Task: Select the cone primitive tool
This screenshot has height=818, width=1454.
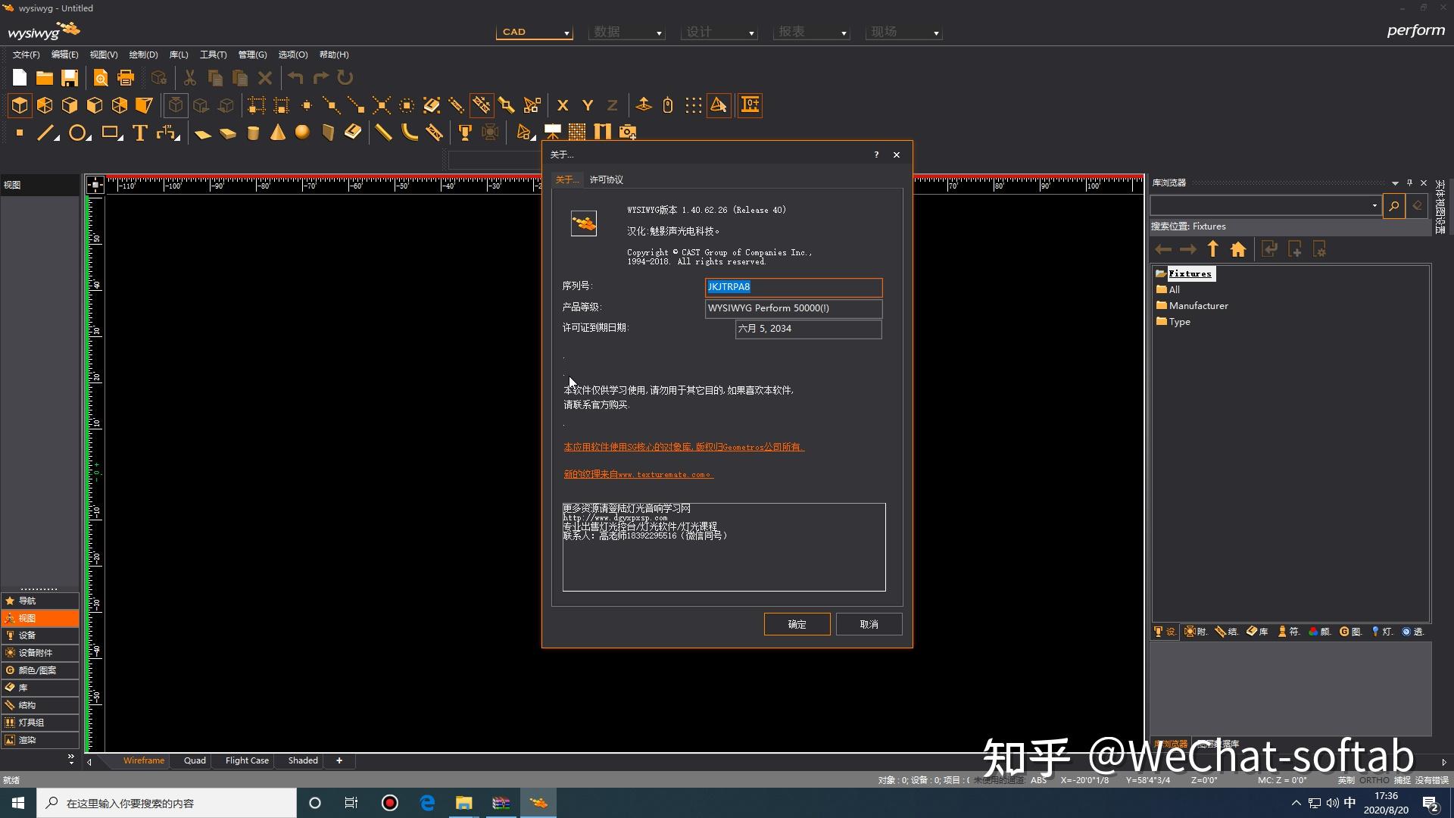Action: pos(278,133)
